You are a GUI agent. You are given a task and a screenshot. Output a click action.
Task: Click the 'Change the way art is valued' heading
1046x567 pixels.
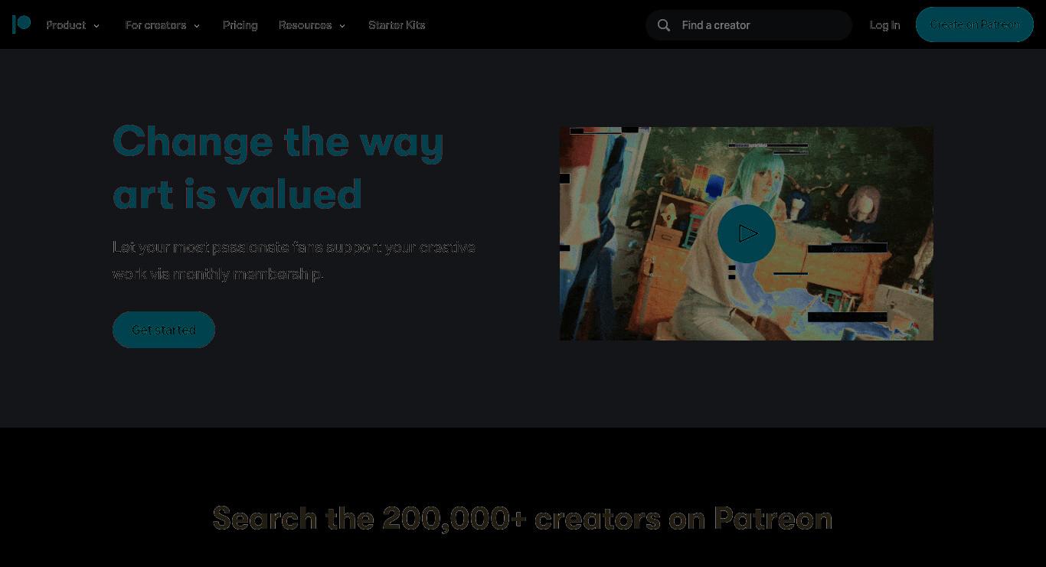point(279,167)
